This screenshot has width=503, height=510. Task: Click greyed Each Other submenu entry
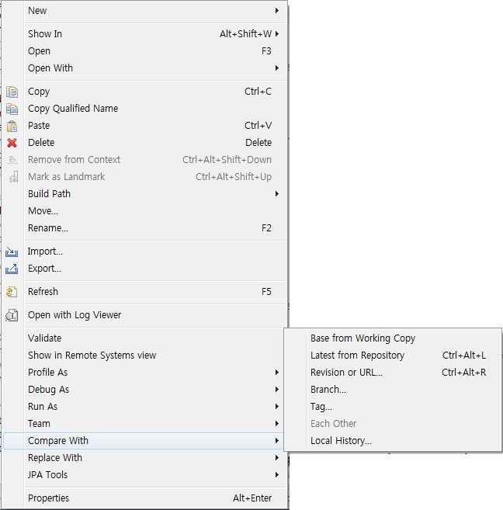pos(393,424)
